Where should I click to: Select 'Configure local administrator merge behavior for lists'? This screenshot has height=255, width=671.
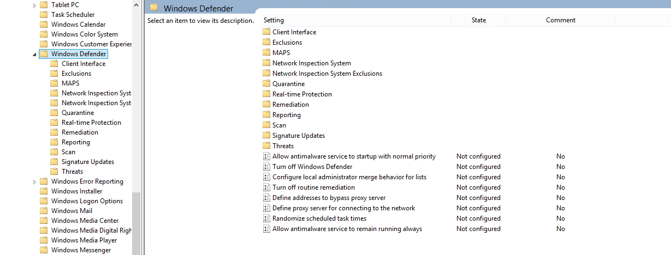(349, 177)
